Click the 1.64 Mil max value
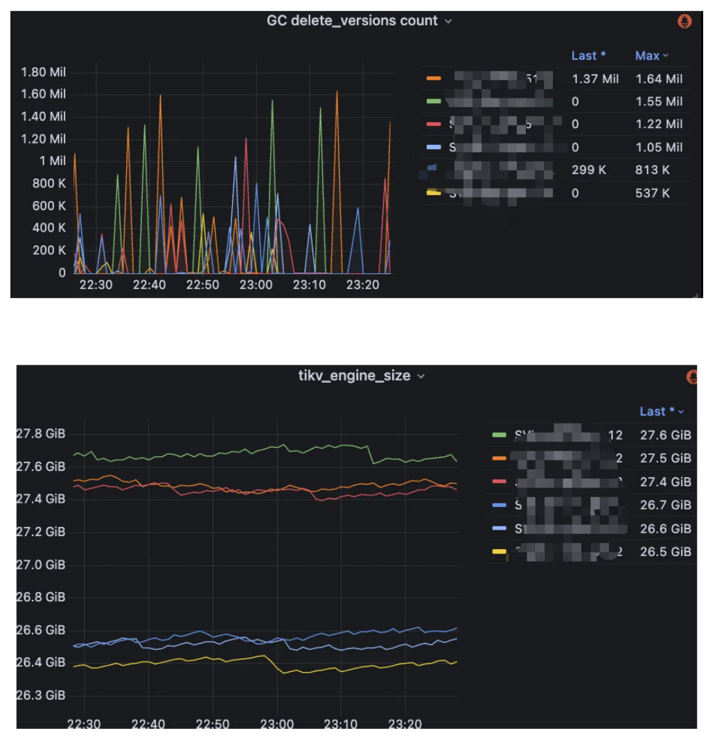708x742 pixels. tap(659, 78)
